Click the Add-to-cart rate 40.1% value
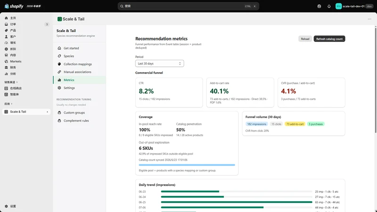This screenshot has height=212, width=377. (219, 91)
